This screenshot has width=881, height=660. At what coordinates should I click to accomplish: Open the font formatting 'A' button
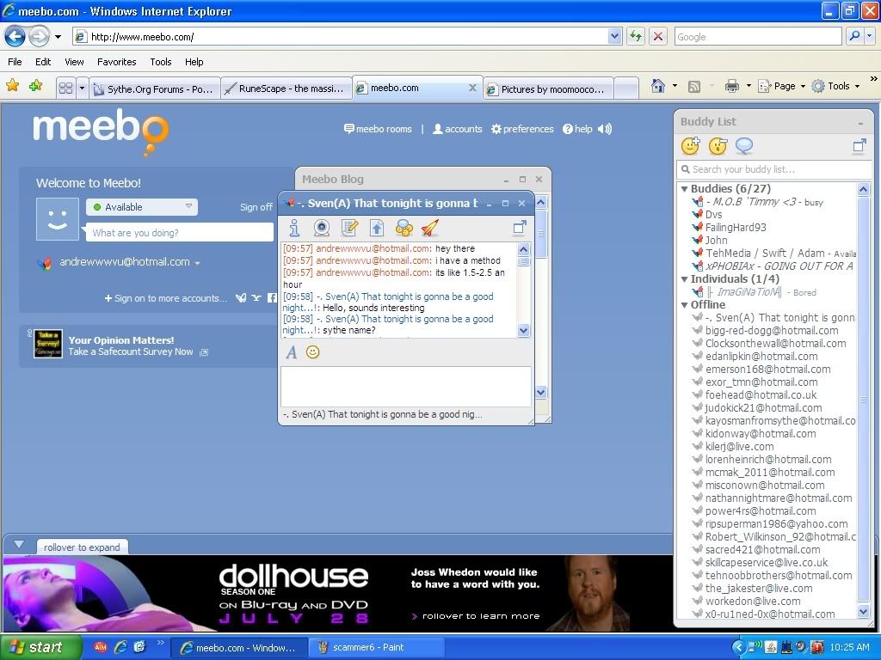point(291,352)
